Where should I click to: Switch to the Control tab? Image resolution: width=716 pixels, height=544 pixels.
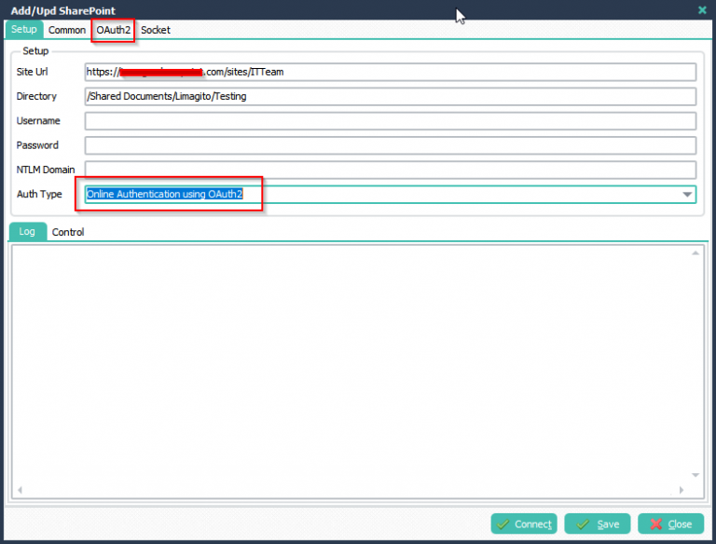click(x=67, y=232)
